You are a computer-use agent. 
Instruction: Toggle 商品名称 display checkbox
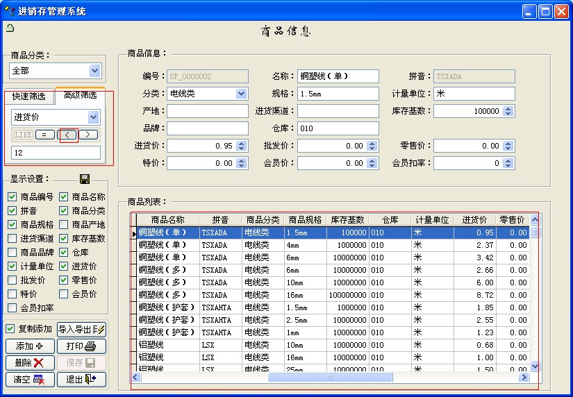click(64, 197)
